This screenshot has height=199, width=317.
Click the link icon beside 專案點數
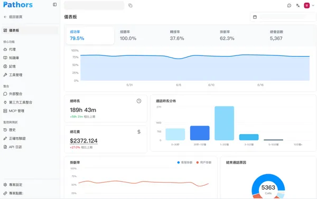pos(5,193)
